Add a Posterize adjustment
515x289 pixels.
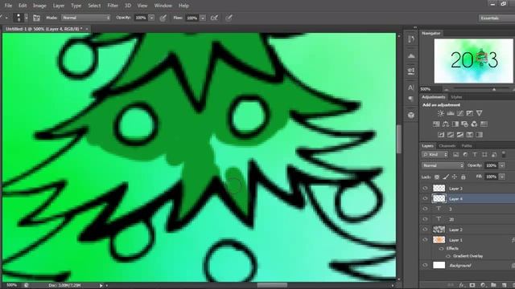[x=451, y=135]
